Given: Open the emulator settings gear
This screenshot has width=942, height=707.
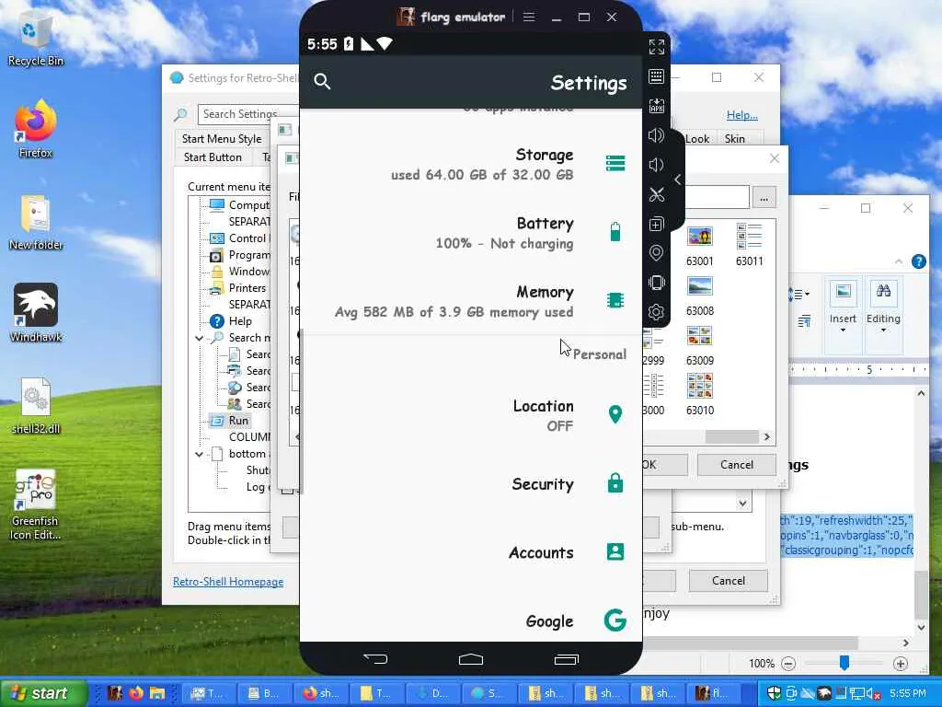Looking at the screenshot, I should click(x=656, y=312).
